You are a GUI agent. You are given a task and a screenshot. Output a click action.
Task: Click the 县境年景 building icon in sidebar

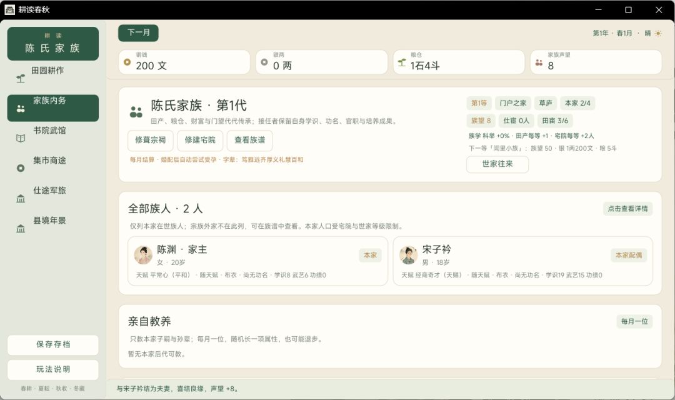coord(21,229)
